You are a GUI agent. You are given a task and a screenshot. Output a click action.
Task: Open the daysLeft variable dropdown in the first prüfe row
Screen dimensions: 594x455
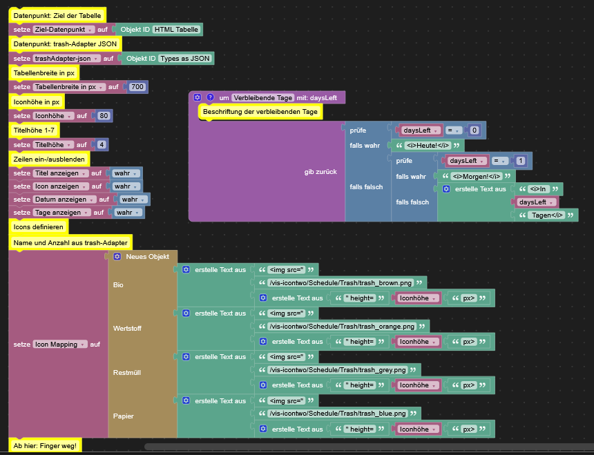421,130
